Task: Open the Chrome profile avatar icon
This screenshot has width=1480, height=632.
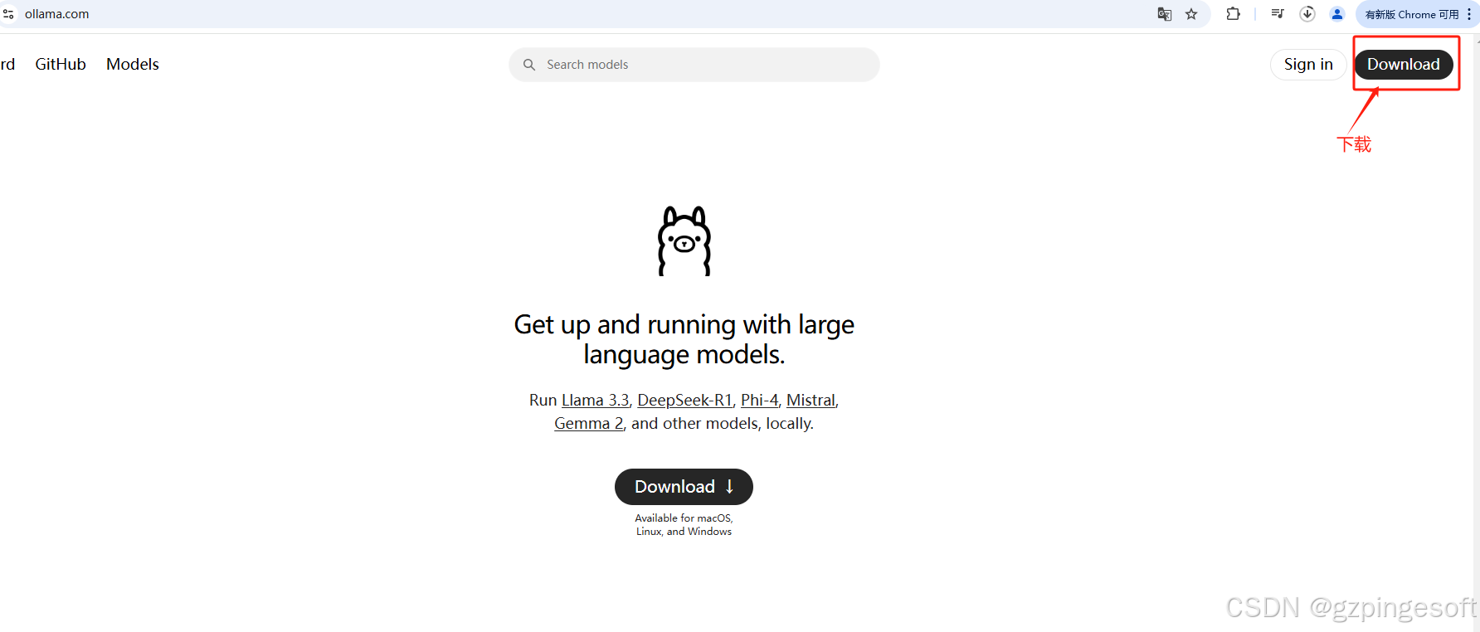Action: click(x=1337, y=14)
